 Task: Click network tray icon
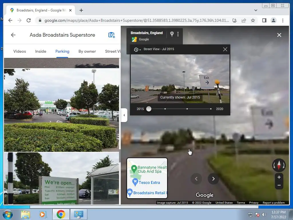(250, 215)
